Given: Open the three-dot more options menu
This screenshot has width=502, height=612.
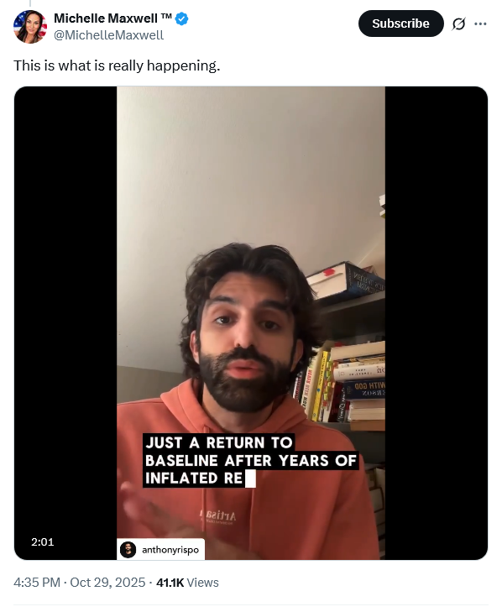Looking at the screenshot, I should 480,24.
